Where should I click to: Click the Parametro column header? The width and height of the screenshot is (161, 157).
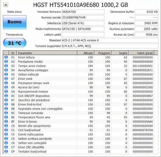(x=47, y=53)
